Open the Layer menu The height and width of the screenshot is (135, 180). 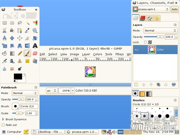point(86,54)
